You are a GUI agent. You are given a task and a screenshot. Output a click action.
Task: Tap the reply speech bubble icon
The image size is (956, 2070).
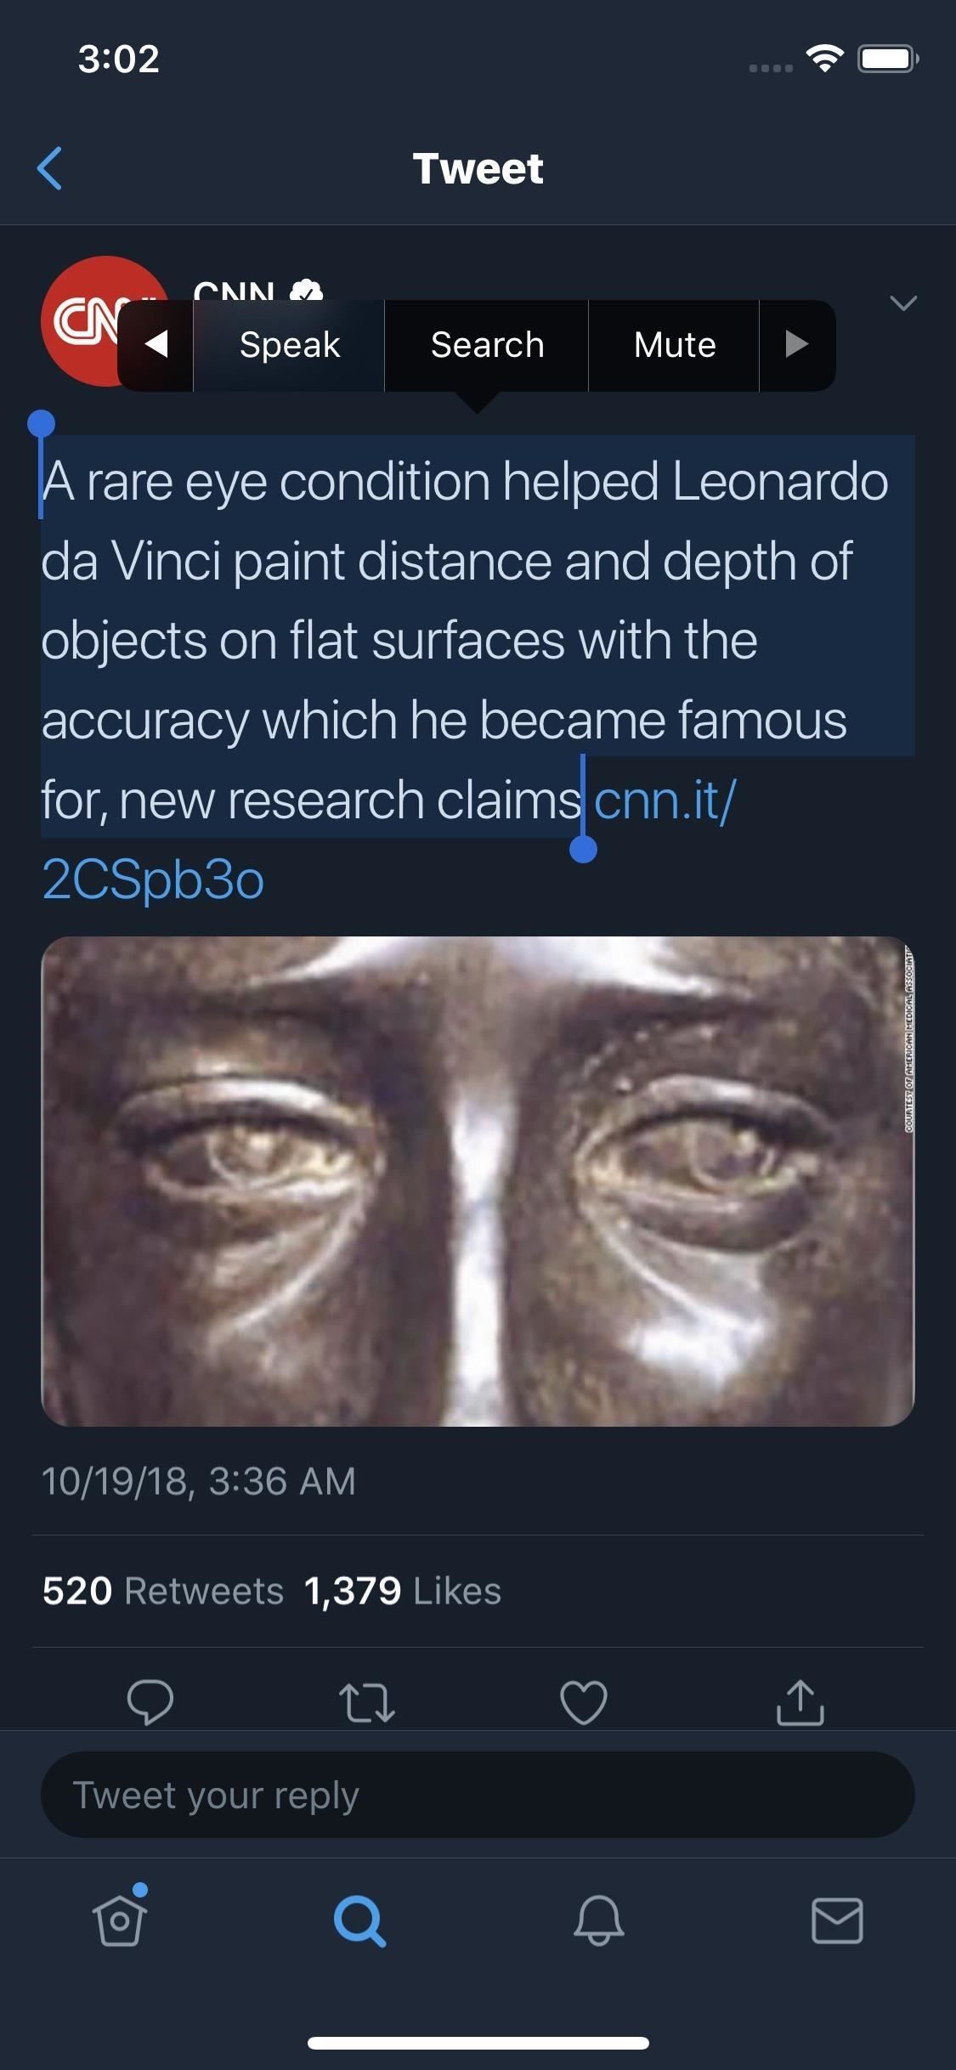(150, 1702)
